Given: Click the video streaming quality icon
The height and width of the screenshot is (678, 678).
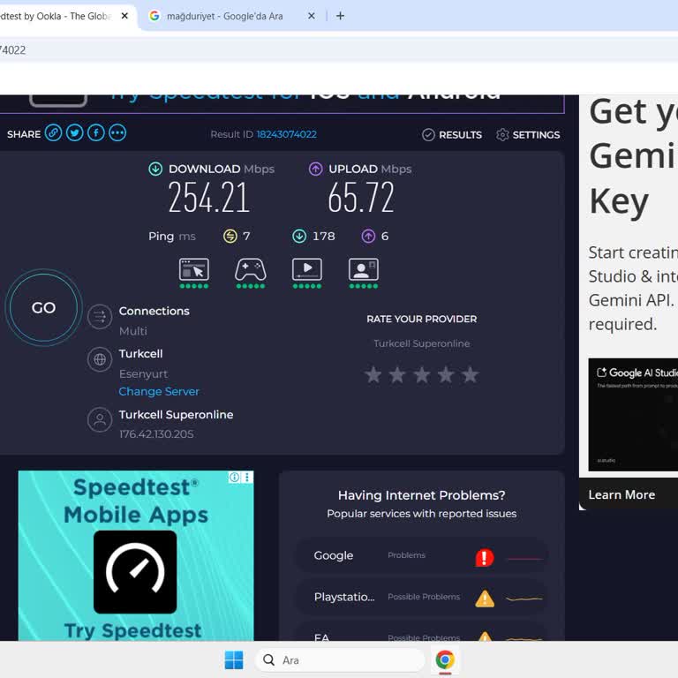Looking at the screenshot, I should (x=307, y=269).
